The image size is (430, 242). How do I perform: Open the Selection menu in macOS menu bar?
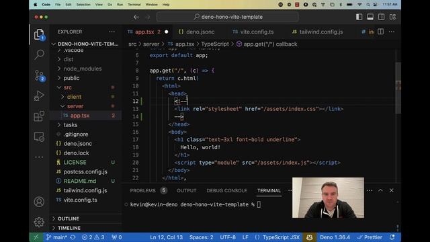coord(83,5)
